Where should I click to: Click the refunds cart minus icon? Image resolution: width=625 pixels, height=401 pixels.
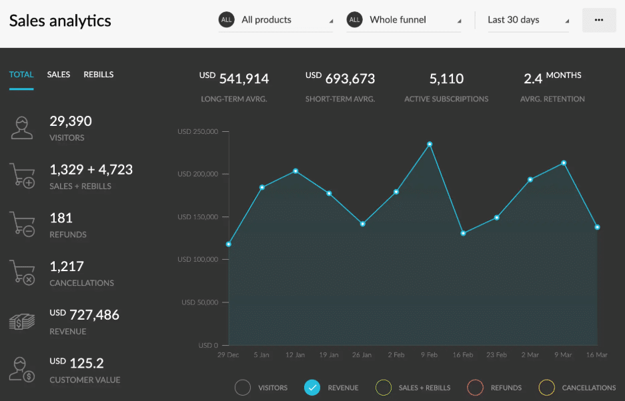point(22,224)
